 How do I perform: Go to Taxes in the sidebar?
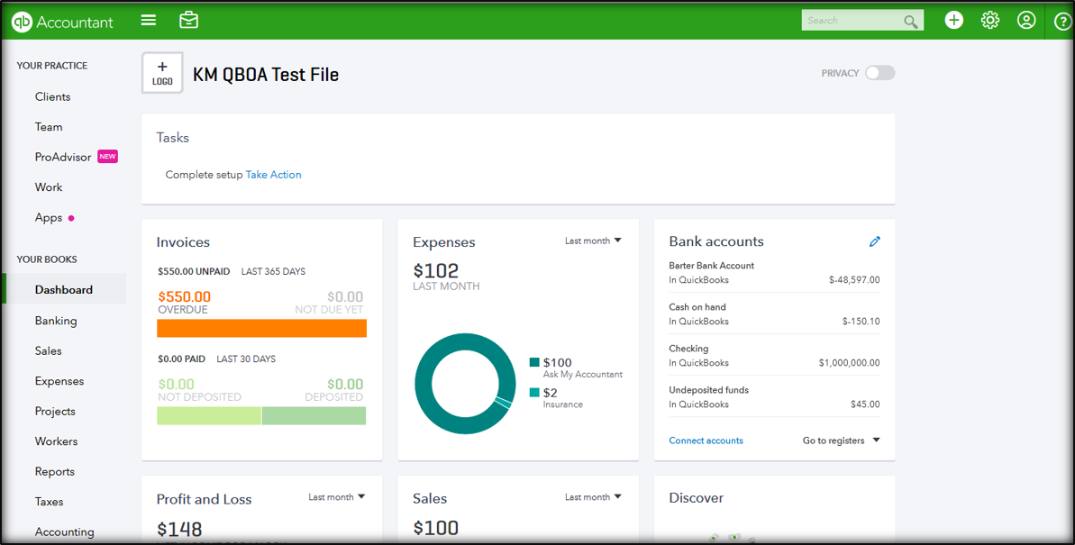pyautogui.click(x=49, y=501)
